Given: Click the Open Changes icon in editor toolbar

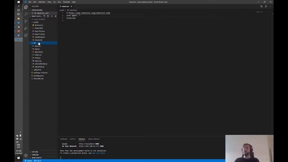Looking at the screenshot, I should coord(261,6).
